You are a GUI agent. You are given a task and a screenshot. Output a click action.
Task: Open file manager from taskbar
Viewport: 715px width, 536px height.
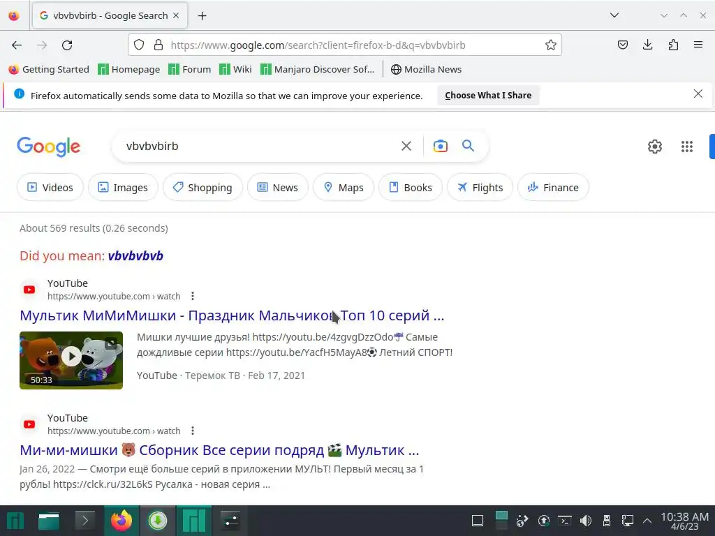click(x=49, y=521)
